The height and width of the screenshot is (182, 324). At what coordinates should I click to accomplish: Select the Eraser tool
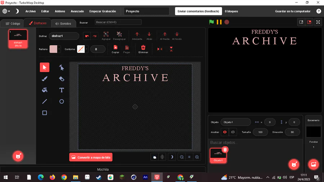click(x=61, y=79)
